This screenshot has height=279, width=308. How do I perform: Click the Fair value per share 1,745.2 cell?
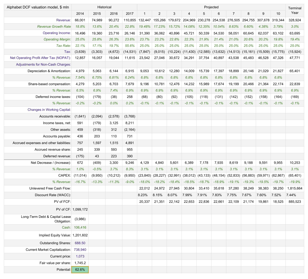[80, 263]
